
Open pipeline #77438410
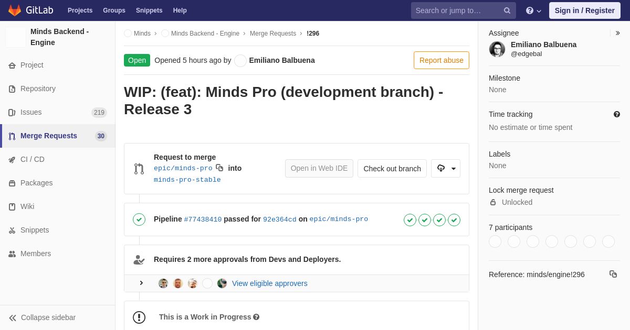(203, 219)
